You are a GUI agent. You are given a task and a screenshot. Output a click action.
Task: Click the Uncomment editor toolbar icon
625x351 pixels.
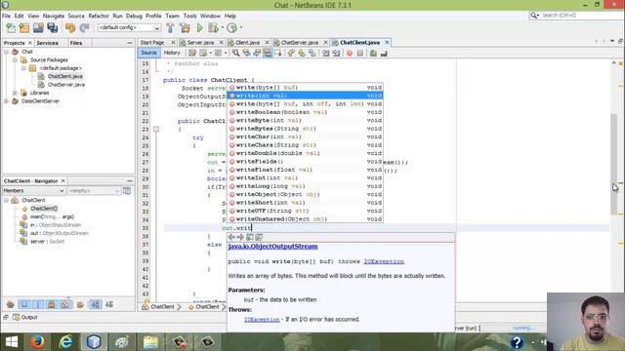click(x=384, y=53)
